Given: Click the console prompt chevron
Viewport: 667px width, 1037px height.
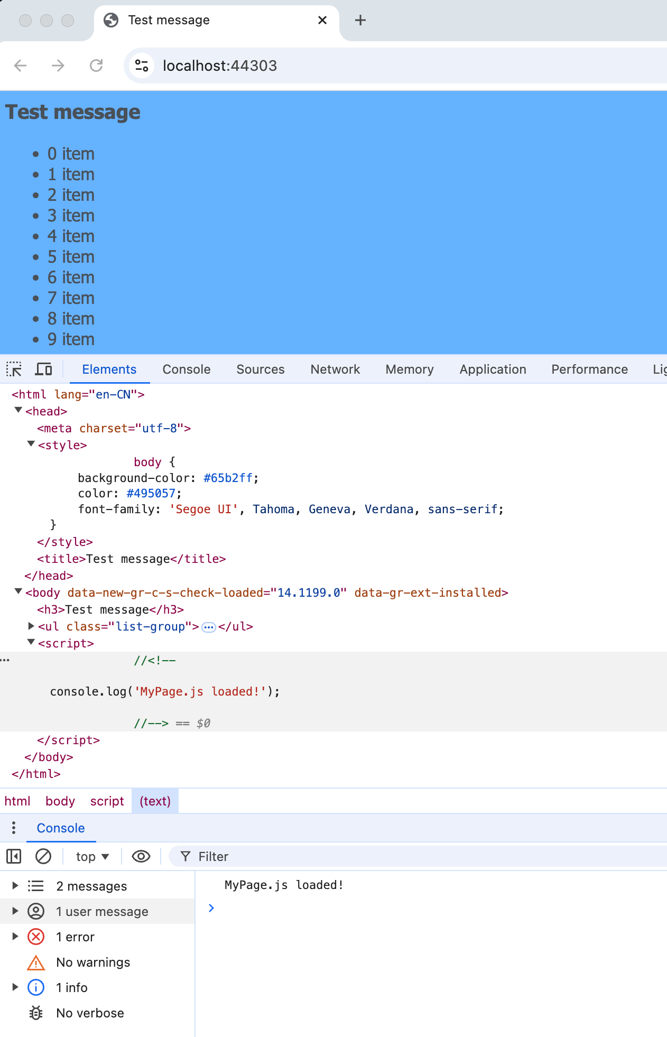Looking at the screenshot, I should click(211, 908).
